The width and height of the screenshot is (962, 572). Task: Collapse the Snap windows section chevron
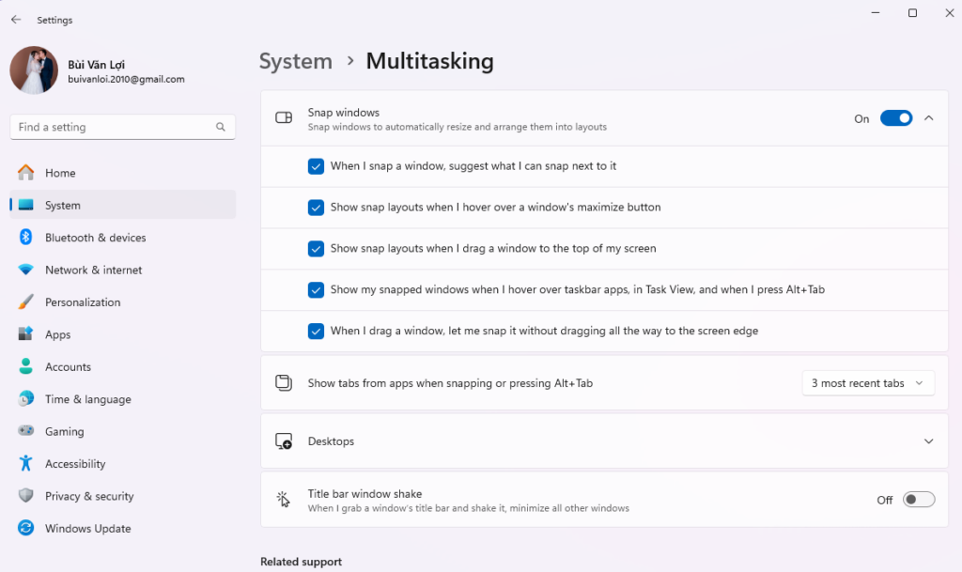click(x=928, y=118)
